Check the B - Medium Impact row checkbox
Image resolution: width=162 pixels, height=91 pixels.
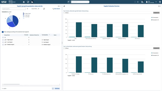coord(3,45)
